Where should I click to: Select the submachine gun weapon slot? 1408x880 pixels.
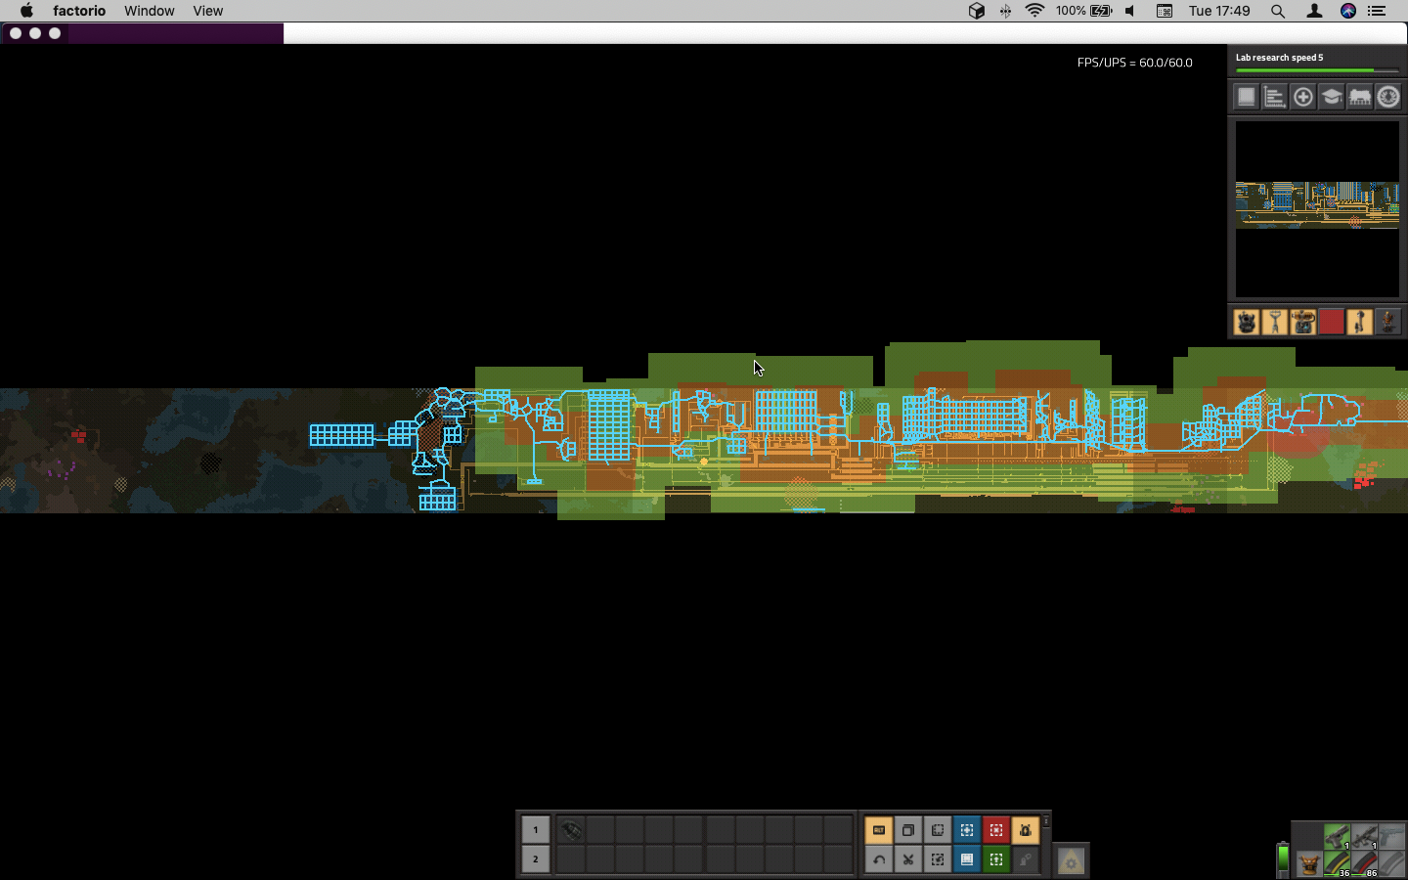(x=1364, y=837)
